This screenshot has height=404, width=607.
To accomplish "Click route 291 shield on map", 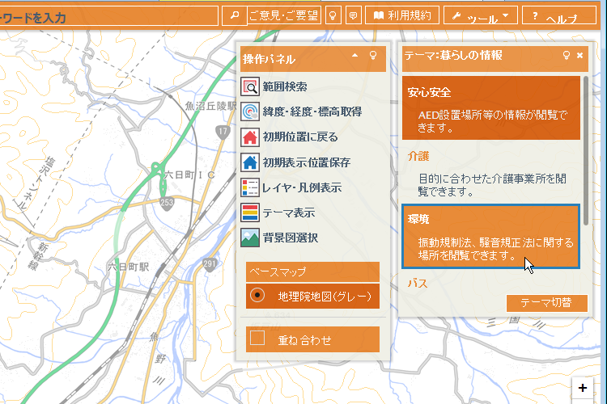I will point(210,265).
